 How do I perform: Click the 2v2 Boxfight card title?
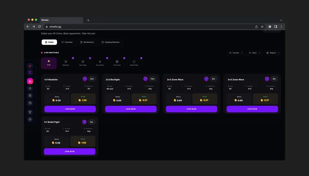coord(113,80)
